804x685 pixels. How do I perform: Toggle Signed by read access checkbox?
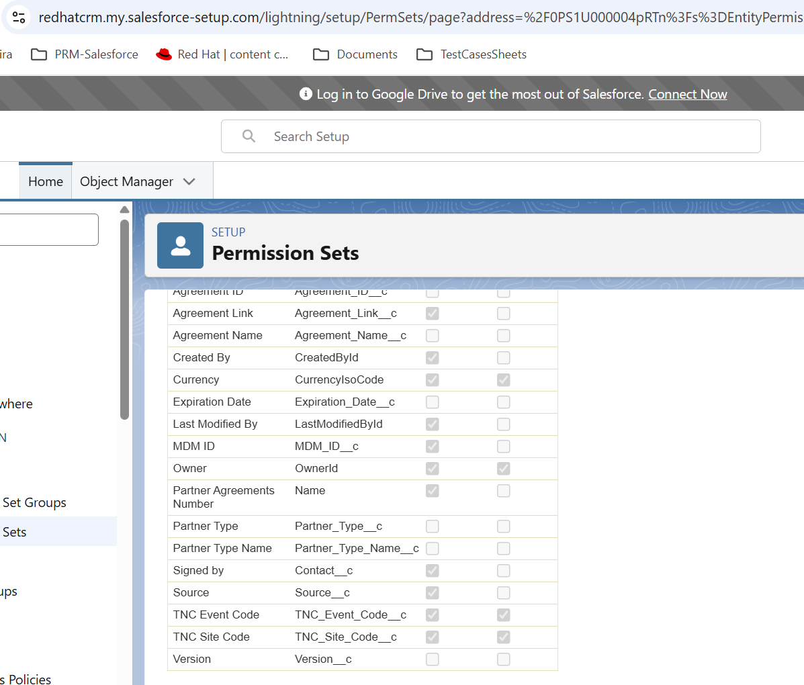(433, 570)
